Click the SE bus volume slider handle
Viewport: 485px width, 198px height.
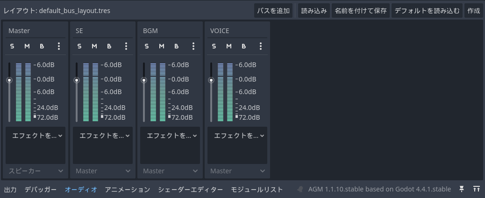pyautogui.click(x=77, y=80)
